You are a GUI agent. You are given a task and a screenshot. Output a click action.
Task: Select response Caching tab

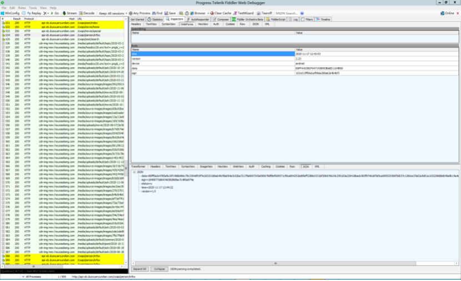266,167
